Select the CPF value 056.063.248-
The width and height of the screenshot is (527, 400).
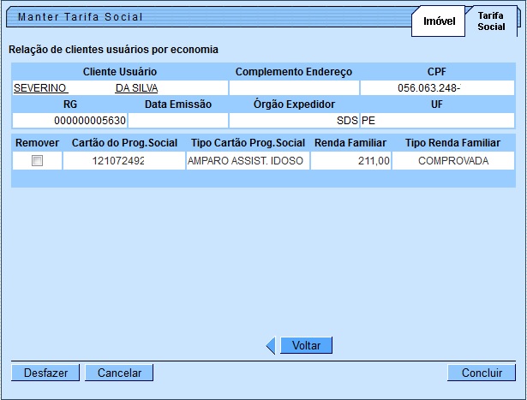point(436,87)
